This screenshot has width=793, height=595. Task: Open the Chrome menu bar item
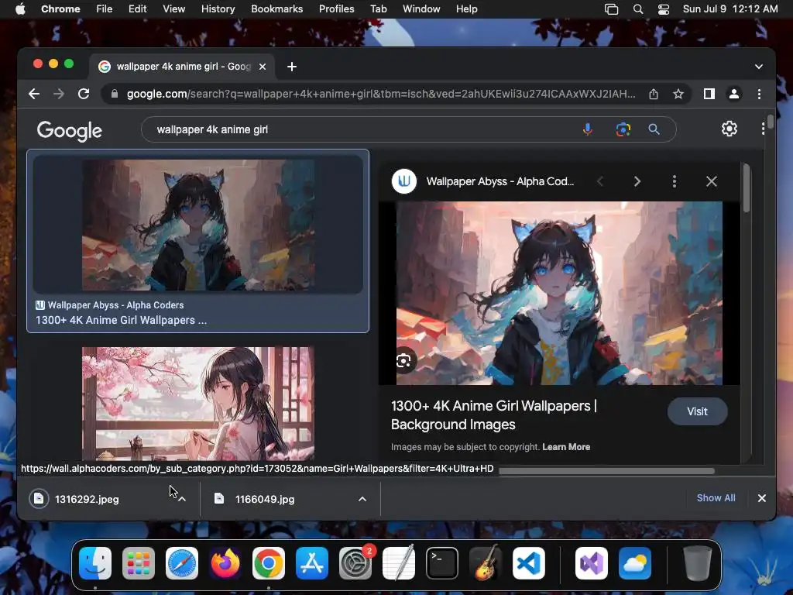pyautogui.click(x=60, y=9)
